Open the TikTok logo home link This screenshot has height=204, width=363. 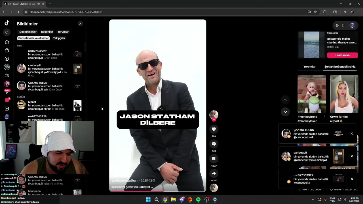pyautogui.click(x=7, y=23)
